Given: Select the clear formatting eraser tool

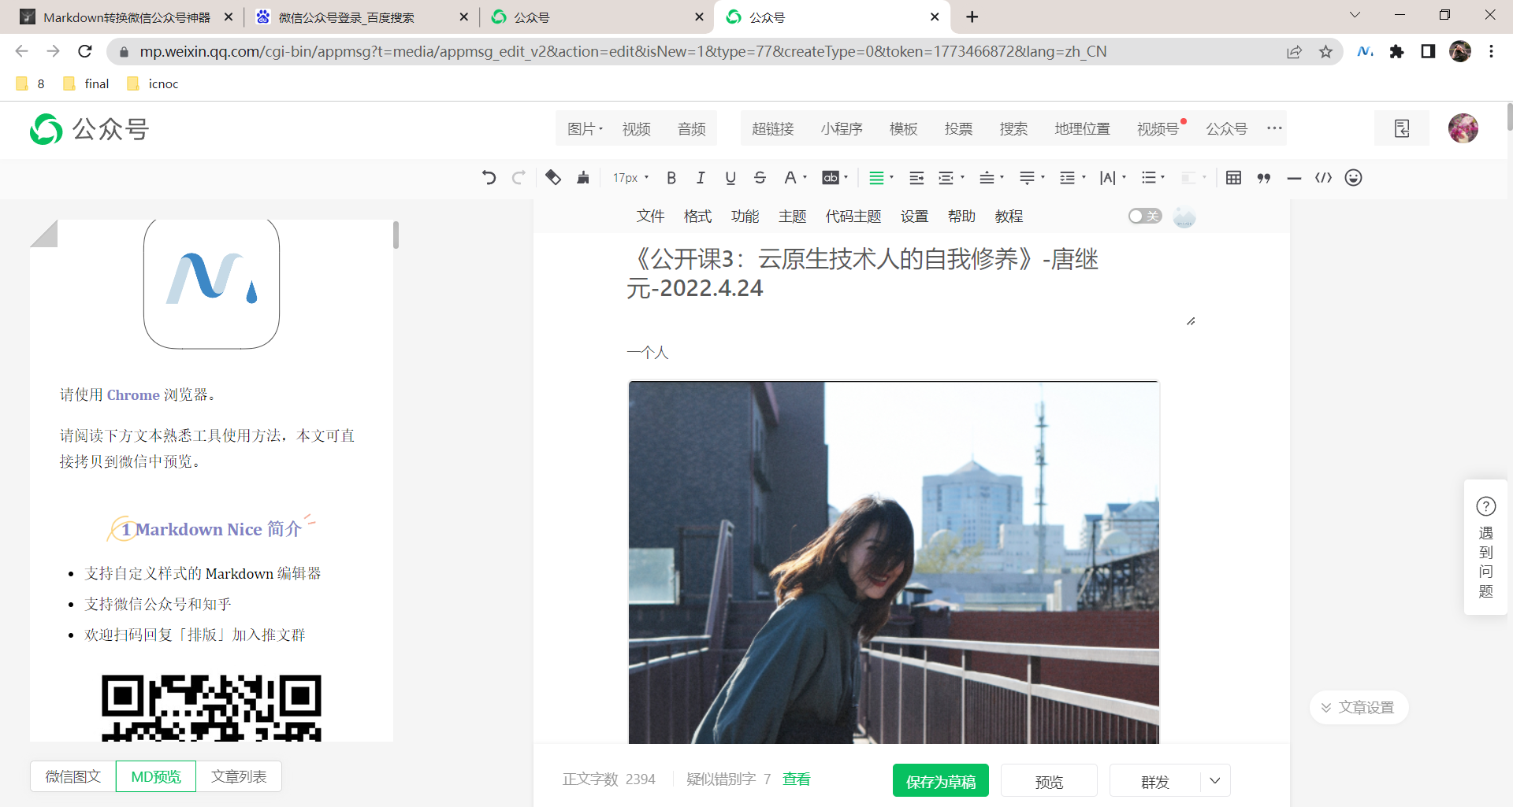Looking at the screenshot, I should click(553, 178).
